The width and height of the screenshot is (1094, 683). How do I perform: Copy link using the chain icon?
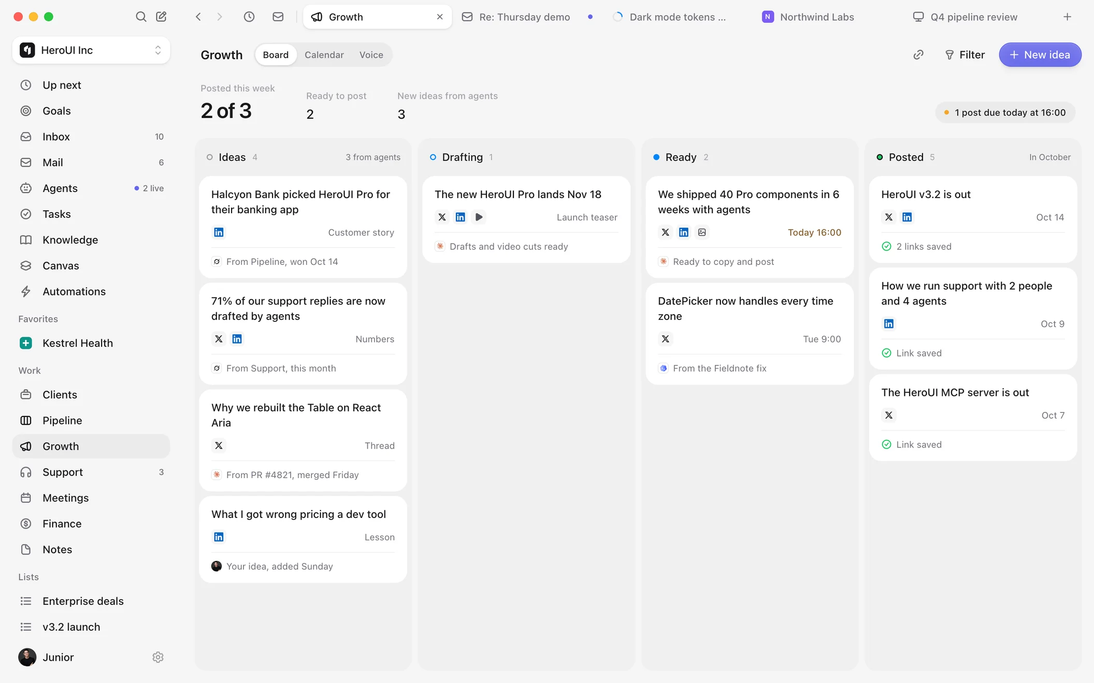[x=918, y=55]
